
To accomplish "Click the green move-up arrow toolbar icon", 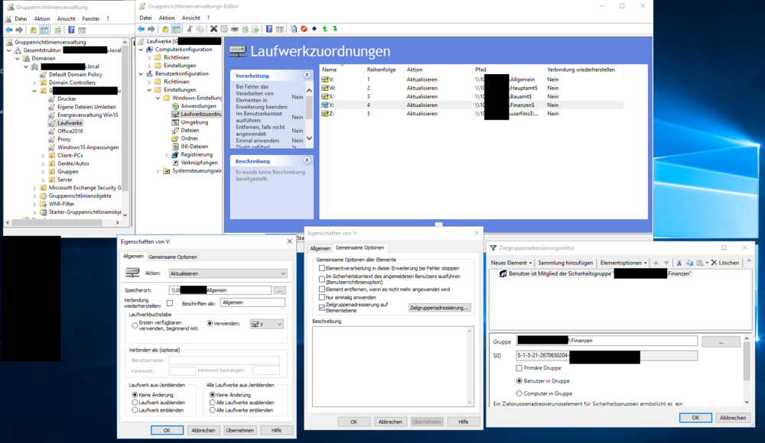I will (x=324, y=29).
